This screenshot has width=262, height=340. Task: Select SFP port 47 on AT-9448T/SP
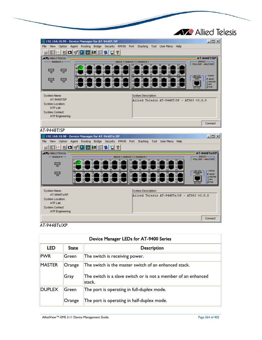64,70
